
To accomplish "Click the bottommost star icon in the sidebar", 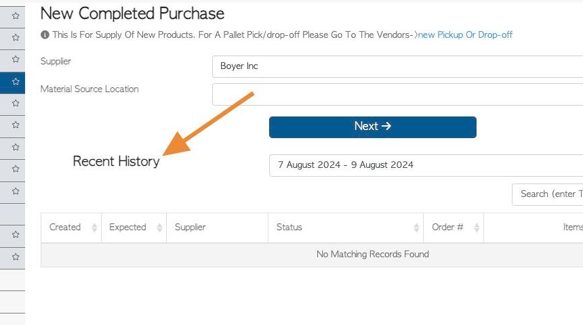I will coord(15,257).
